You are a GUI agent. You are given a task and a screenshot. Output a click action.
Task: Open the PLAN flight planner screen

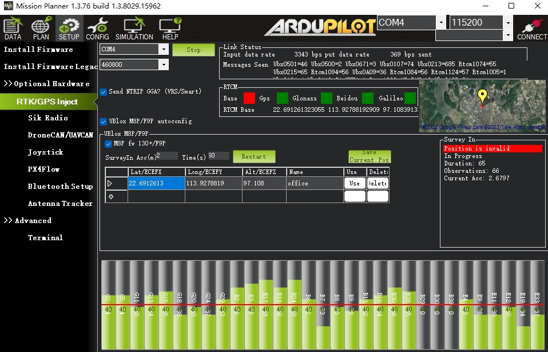pyautogui.click(x=41, y=28)
